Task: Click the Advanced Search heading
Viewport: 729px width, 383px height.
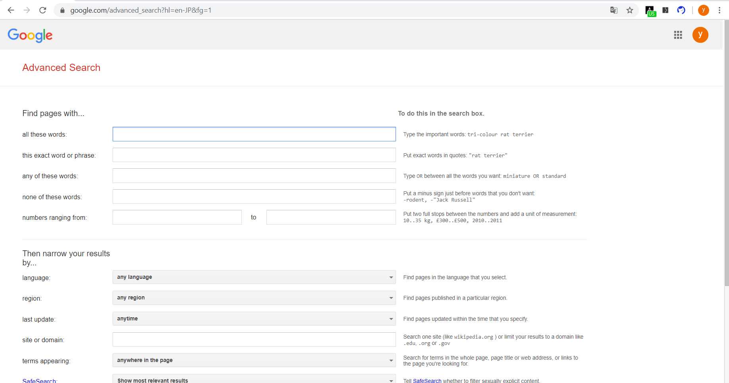Action: (x=61, y=68)
